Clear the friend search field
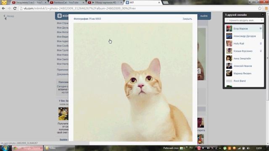269x151 pixels. click(261, 20)
